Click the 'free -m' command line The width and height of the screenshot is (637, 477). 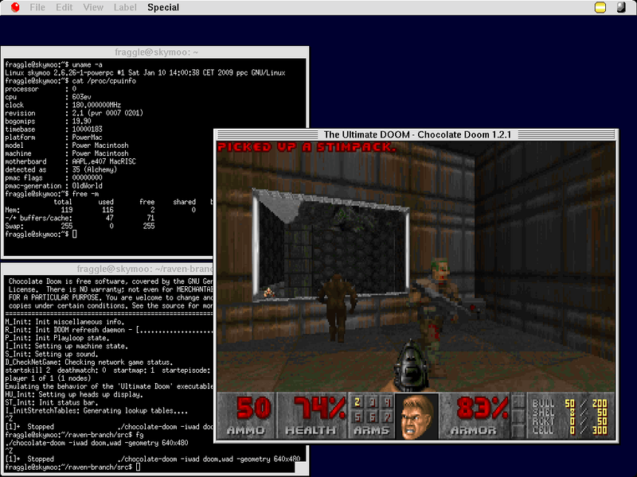tap(52, 194)
